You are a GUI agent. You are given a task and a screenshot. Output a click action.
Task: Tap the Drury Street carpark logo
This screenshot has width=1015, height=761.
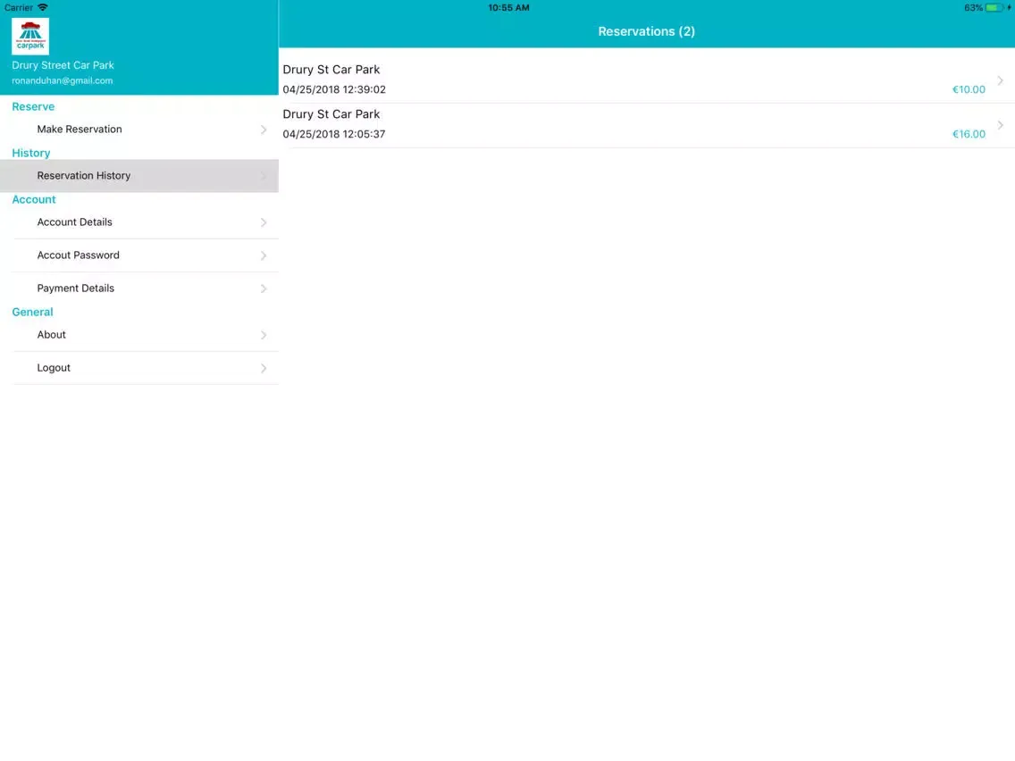pos(29,37)
